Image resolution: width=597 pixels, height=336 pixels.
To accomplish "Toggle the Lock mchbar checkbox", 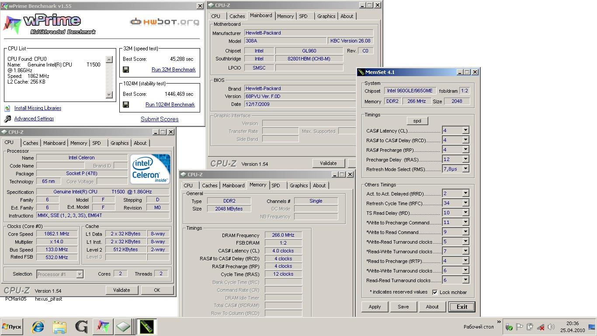I will (435, 292).
